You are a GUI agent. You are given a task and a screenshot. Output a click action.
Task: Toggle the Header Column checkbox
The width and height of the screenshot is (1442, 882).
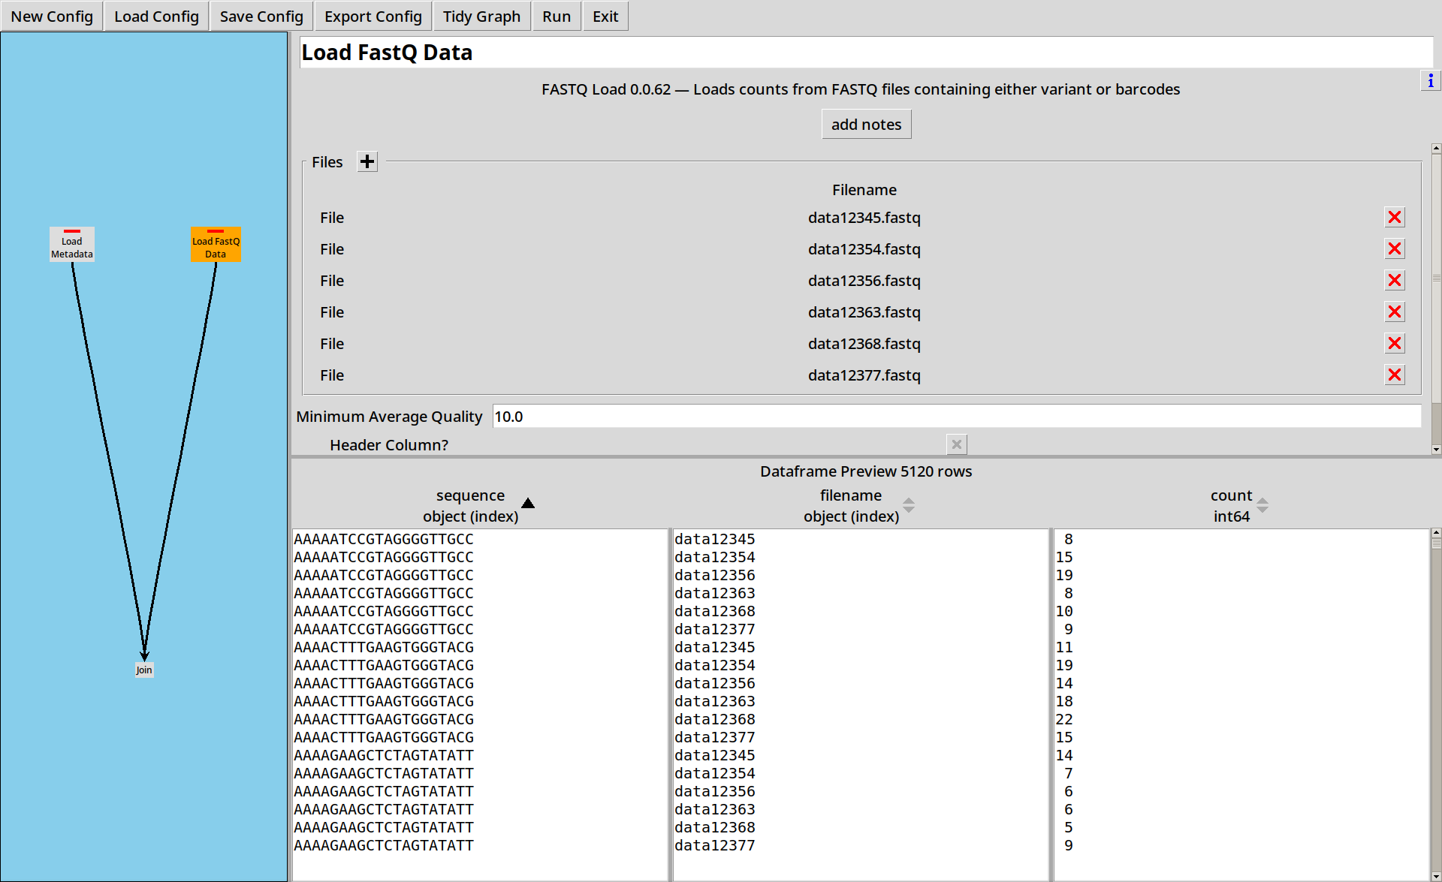click(x=956, y=444)
